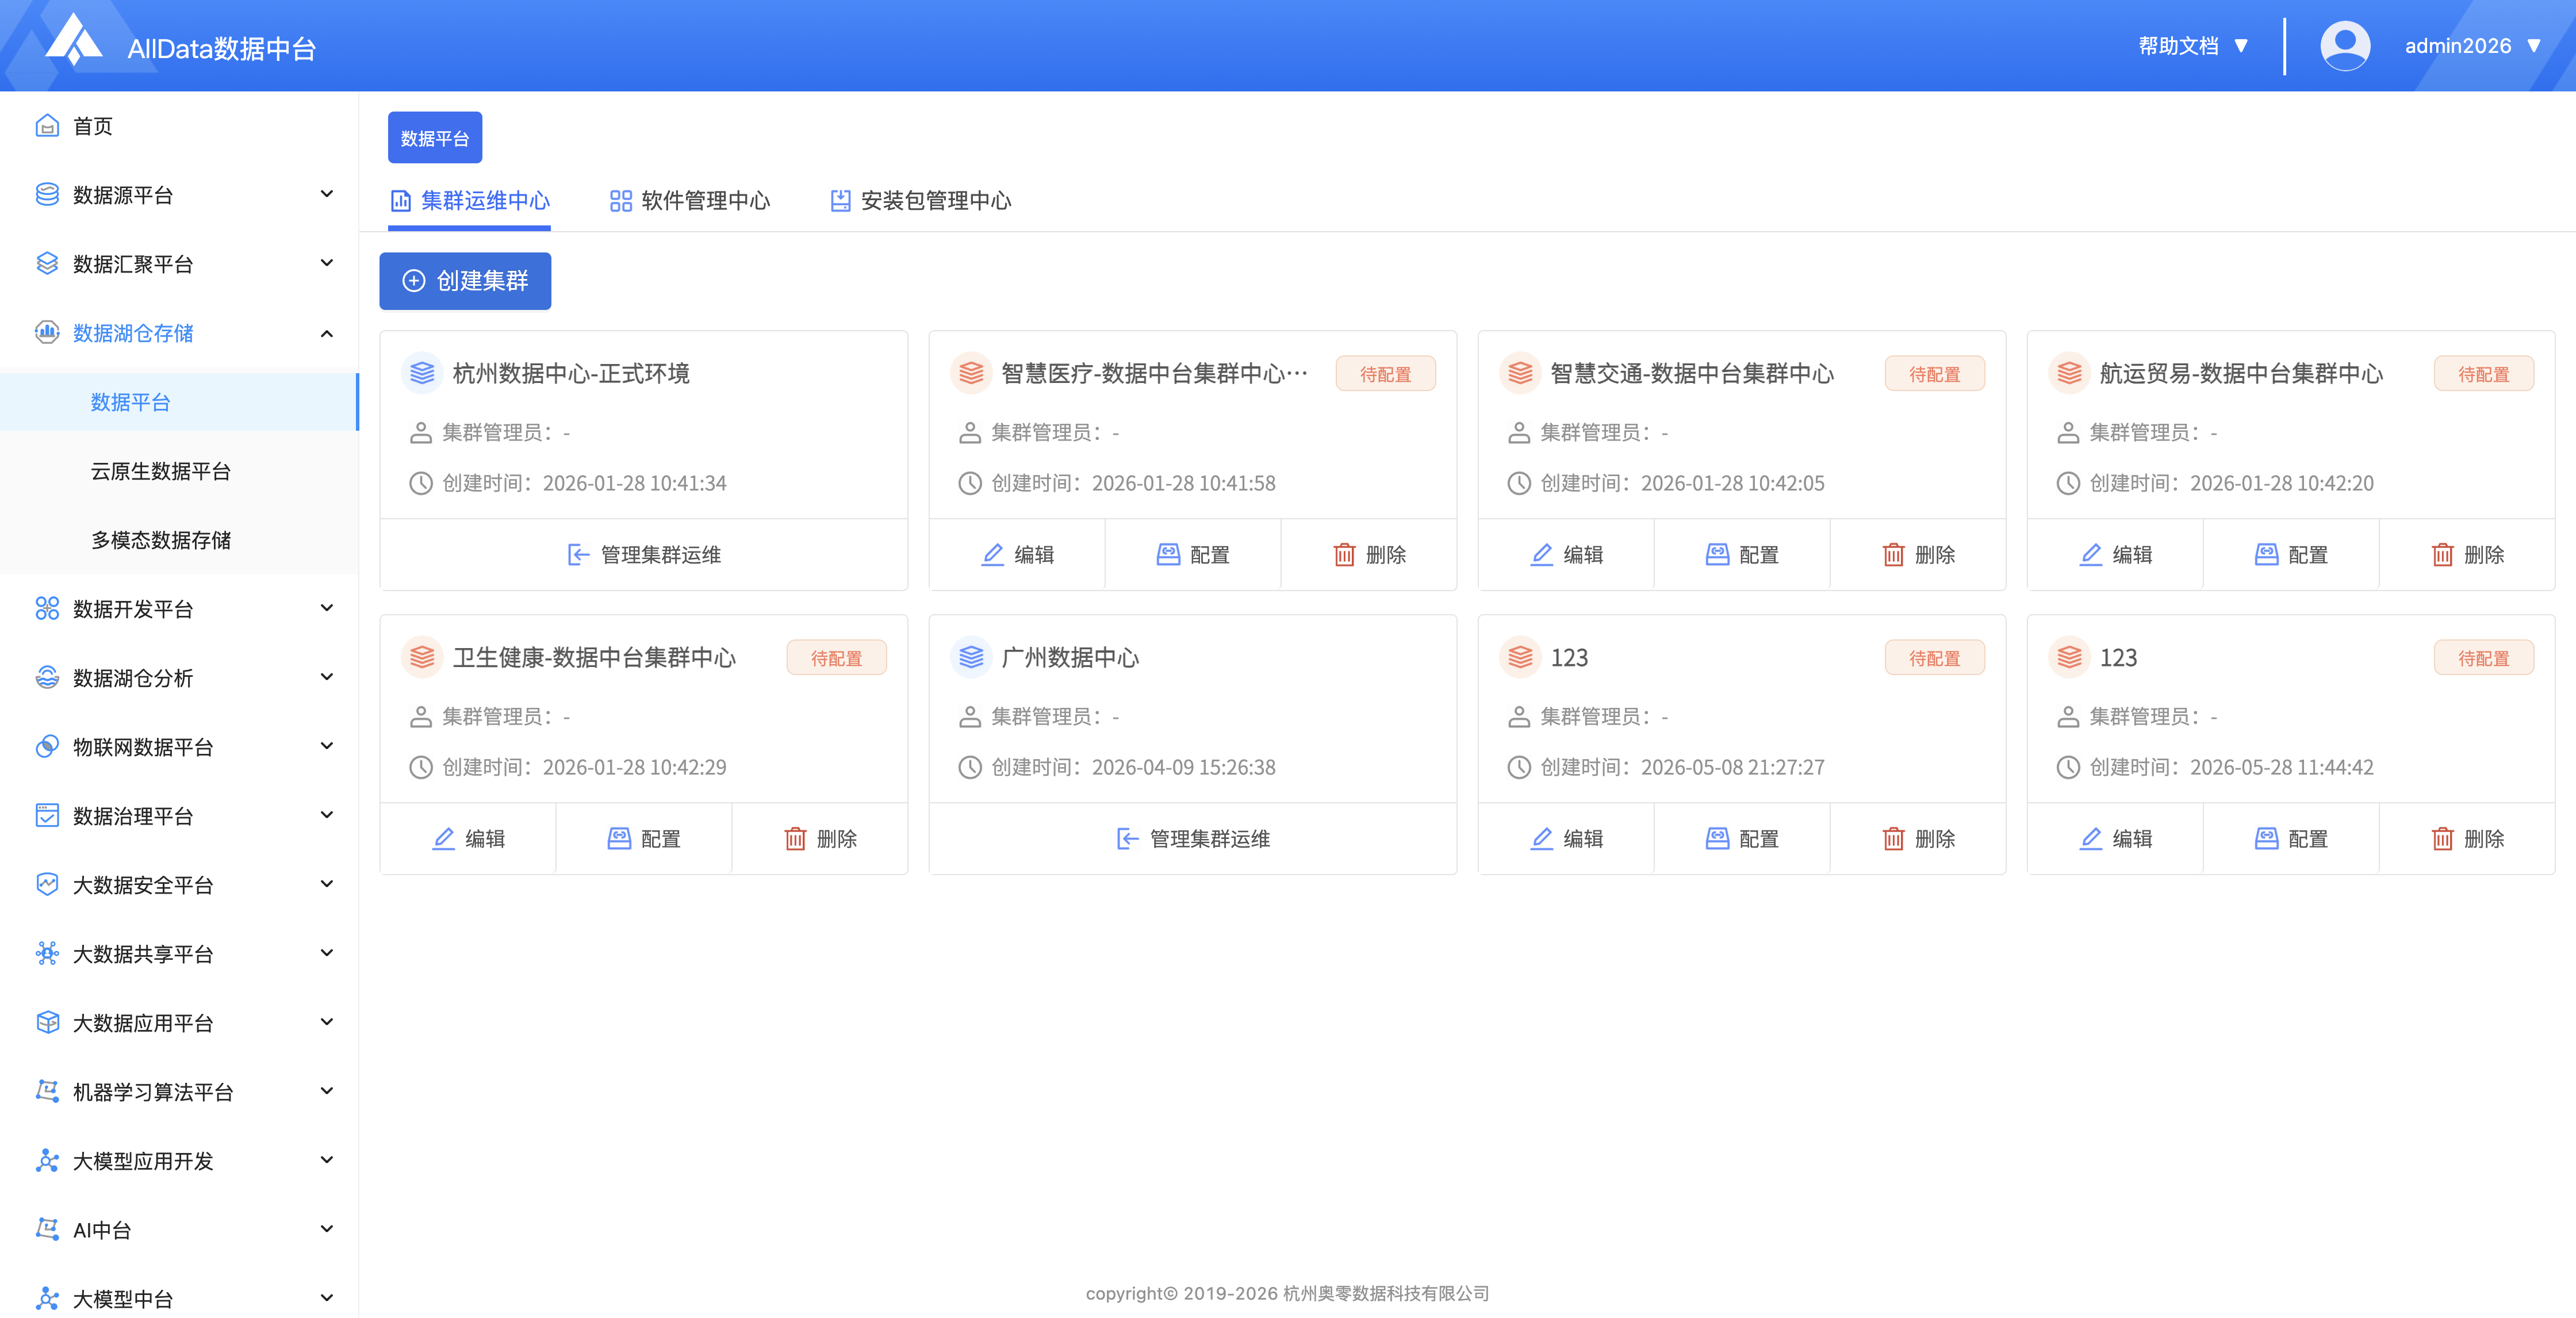2576x1318 pixels.
Task: Select the 数据平台 submenu item
Action: tap(179, 402)
